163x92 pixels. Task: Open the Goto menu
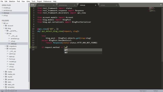coord(28,1)
